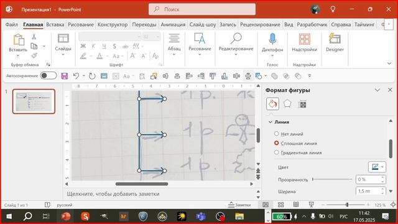Image resolution: width=398 pixels, height=224 pixels.
Task: Click the Заметки button in status bar
Action: click(239, 205)
